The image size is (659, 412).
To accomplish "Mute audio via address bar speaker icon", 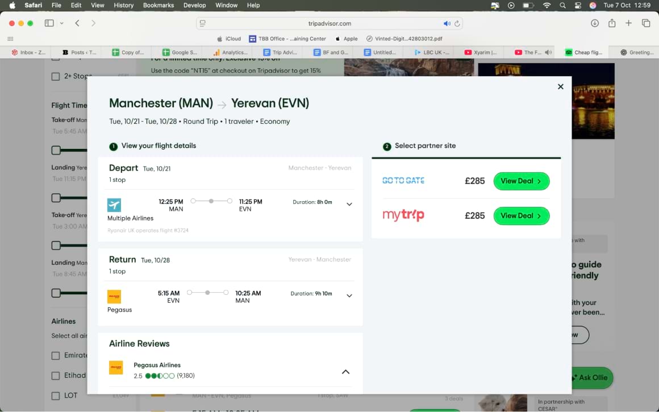I will point(447,23).
